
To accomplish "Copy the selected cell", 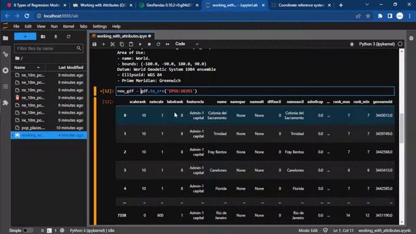I will [x=122, y=44].
